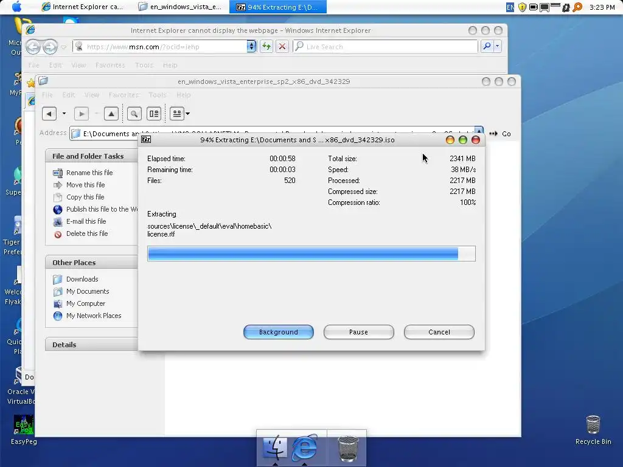623x467 pixels.
Task: Open Favorites menu in Explorer window
Action: click(124, 95)
